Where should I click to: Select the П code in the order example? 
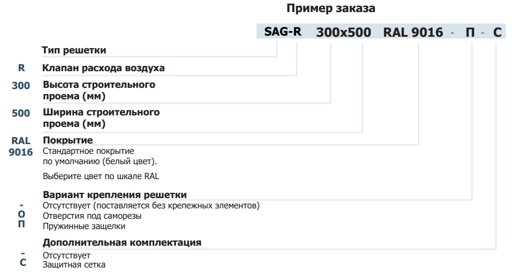470,32
